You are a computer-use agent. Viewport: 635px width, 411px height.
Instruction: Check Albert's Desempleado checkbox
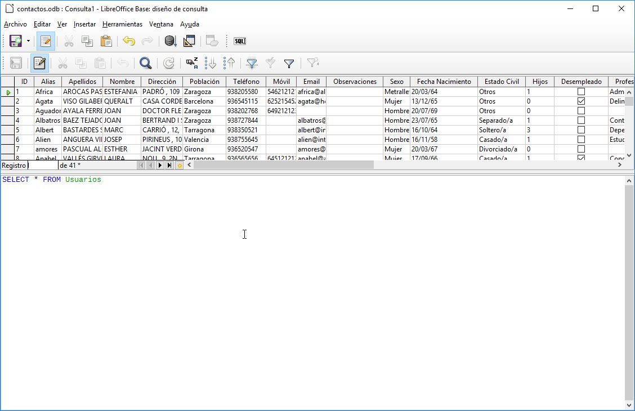[x=580, y=129]
